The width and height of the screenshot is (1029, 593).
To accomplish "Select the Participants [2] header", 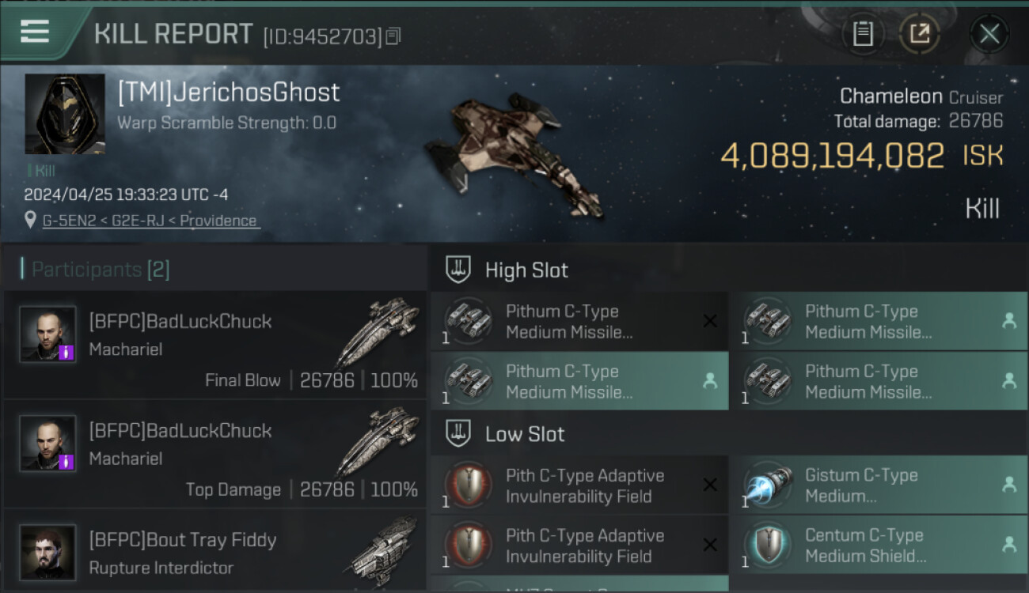I will pos(101,270).
